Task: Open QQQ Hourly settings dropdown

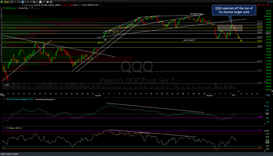Action: coord(17,8)
